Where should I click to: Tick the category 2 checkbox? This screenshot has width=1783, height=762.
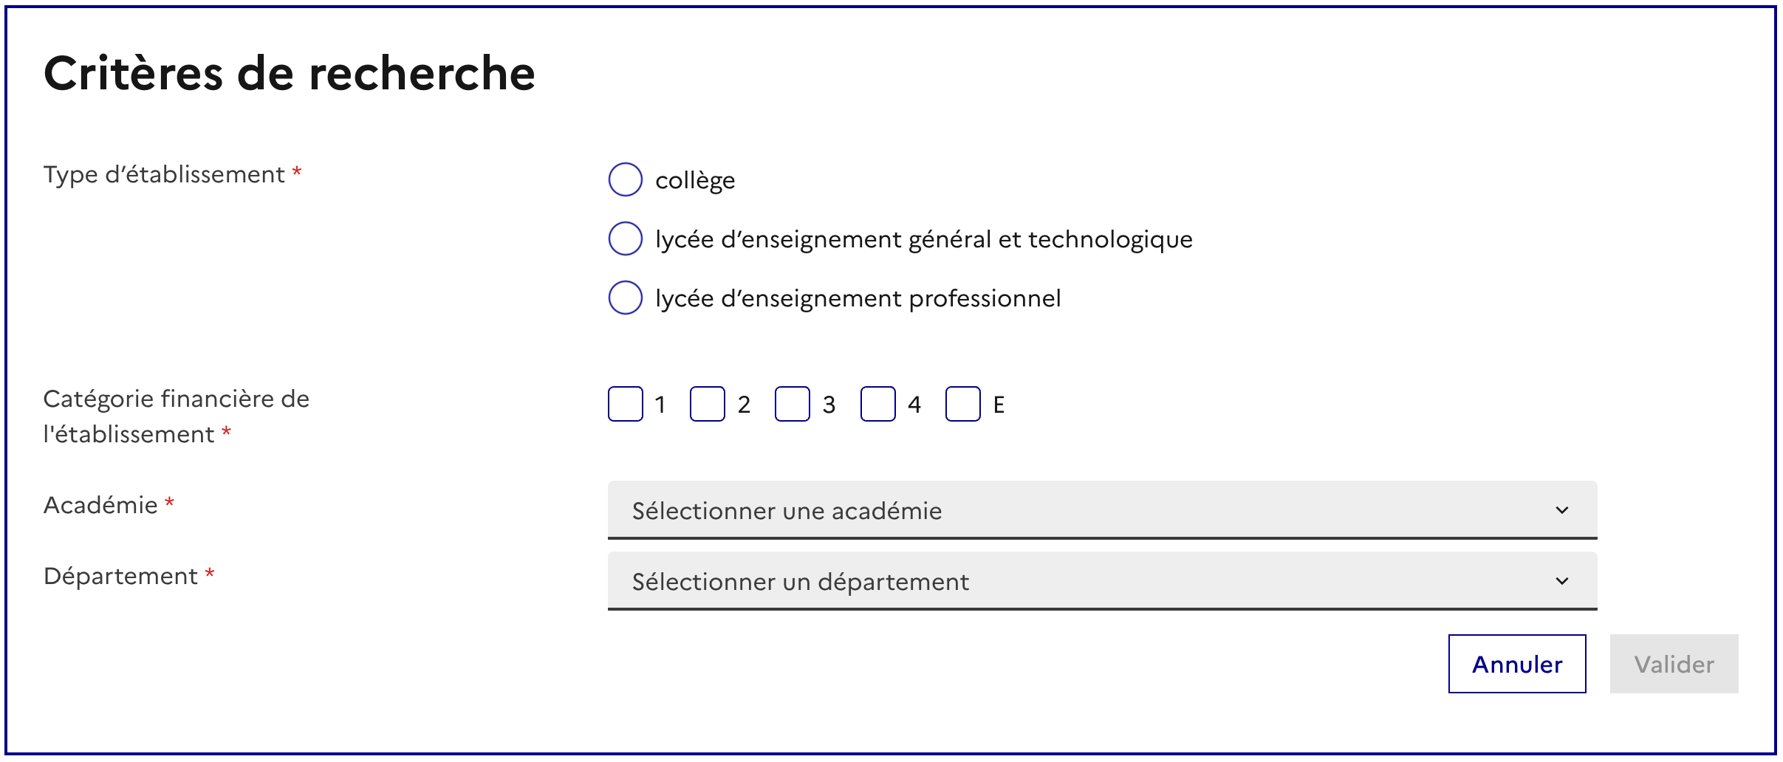pos(708,404)
